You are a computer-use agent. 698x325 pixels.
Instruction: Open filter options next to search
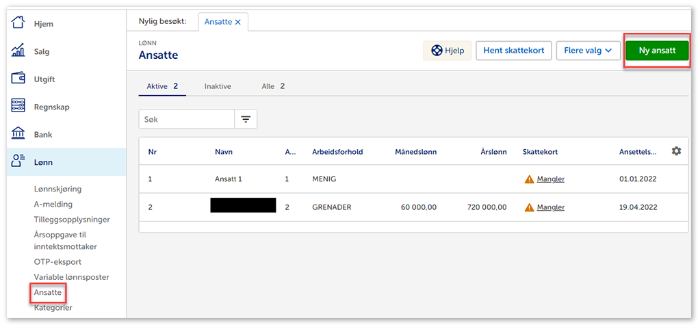[x=246, y=119]
